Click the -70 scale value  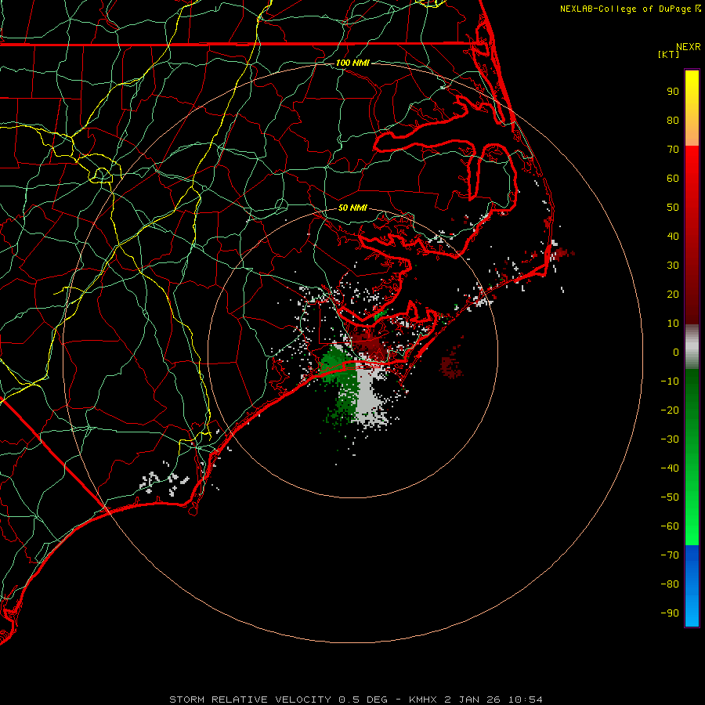[670, 555]
